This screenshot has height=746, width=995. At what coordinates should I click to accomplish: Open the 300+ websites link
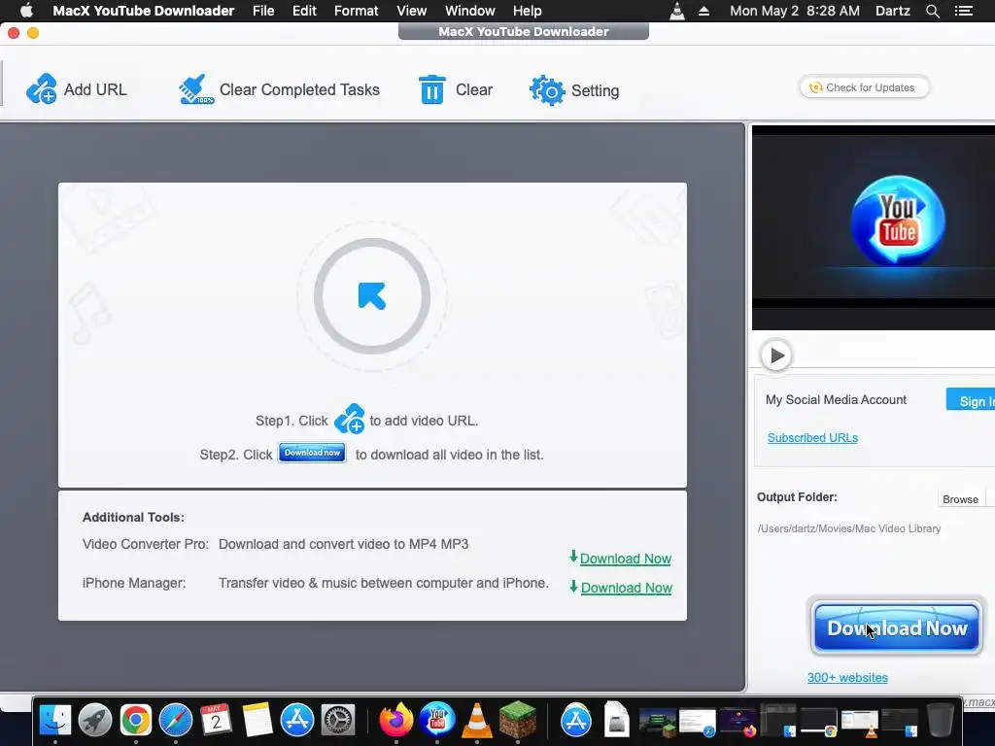(x=847, y=677)
